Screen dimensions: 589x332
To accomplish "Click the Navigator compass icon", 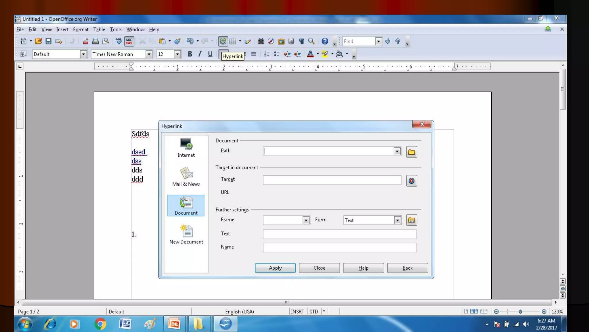I will point(271,41).
